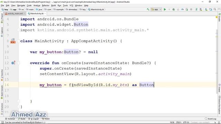Open the File menu
Screen dimensions: 221x124
2,6
